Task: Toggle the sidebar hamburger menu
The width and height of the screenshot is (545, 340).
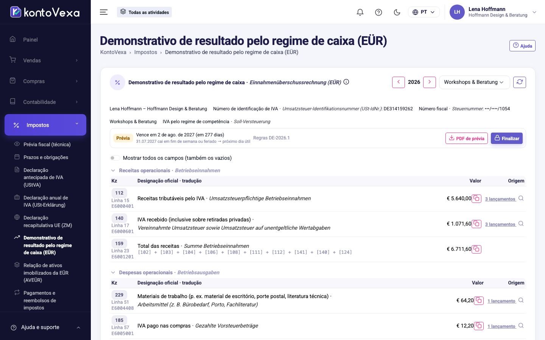Action: (104, 12)
